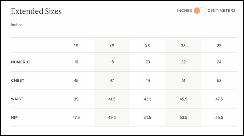Screen dimensions: 244x136
Task: Click the INCHES unit label
Action: 184,11
